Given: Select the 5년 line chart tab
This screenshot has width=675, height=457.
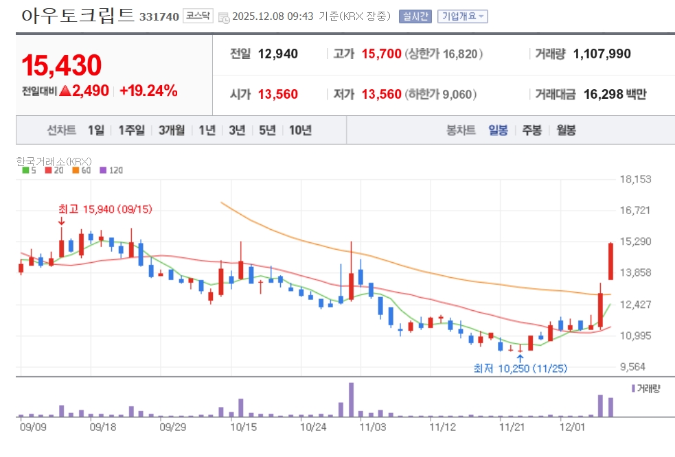Looking at the screenshot, I should coord(267,130).
